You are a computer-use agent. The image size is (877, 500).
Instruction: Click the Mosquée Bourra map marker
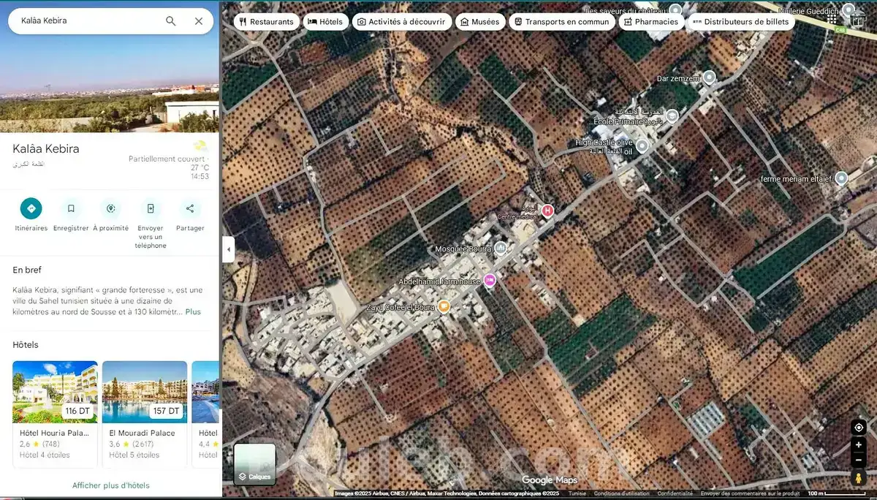point(501,249)
